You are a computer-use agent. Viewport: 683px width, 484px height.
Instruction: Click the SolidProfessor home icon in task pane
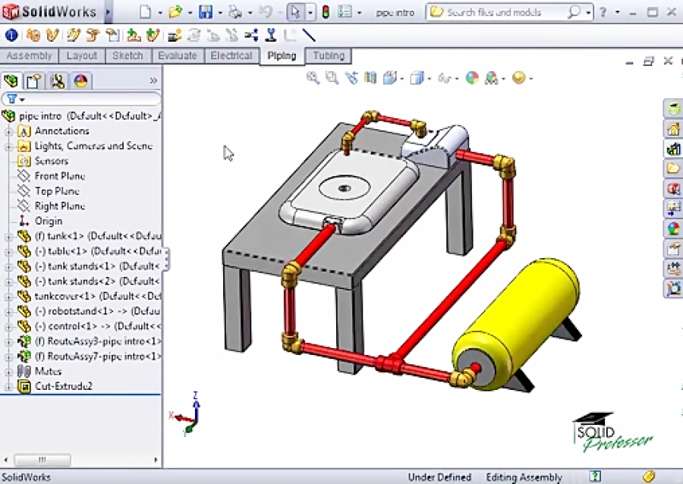[x=673, y=108]
